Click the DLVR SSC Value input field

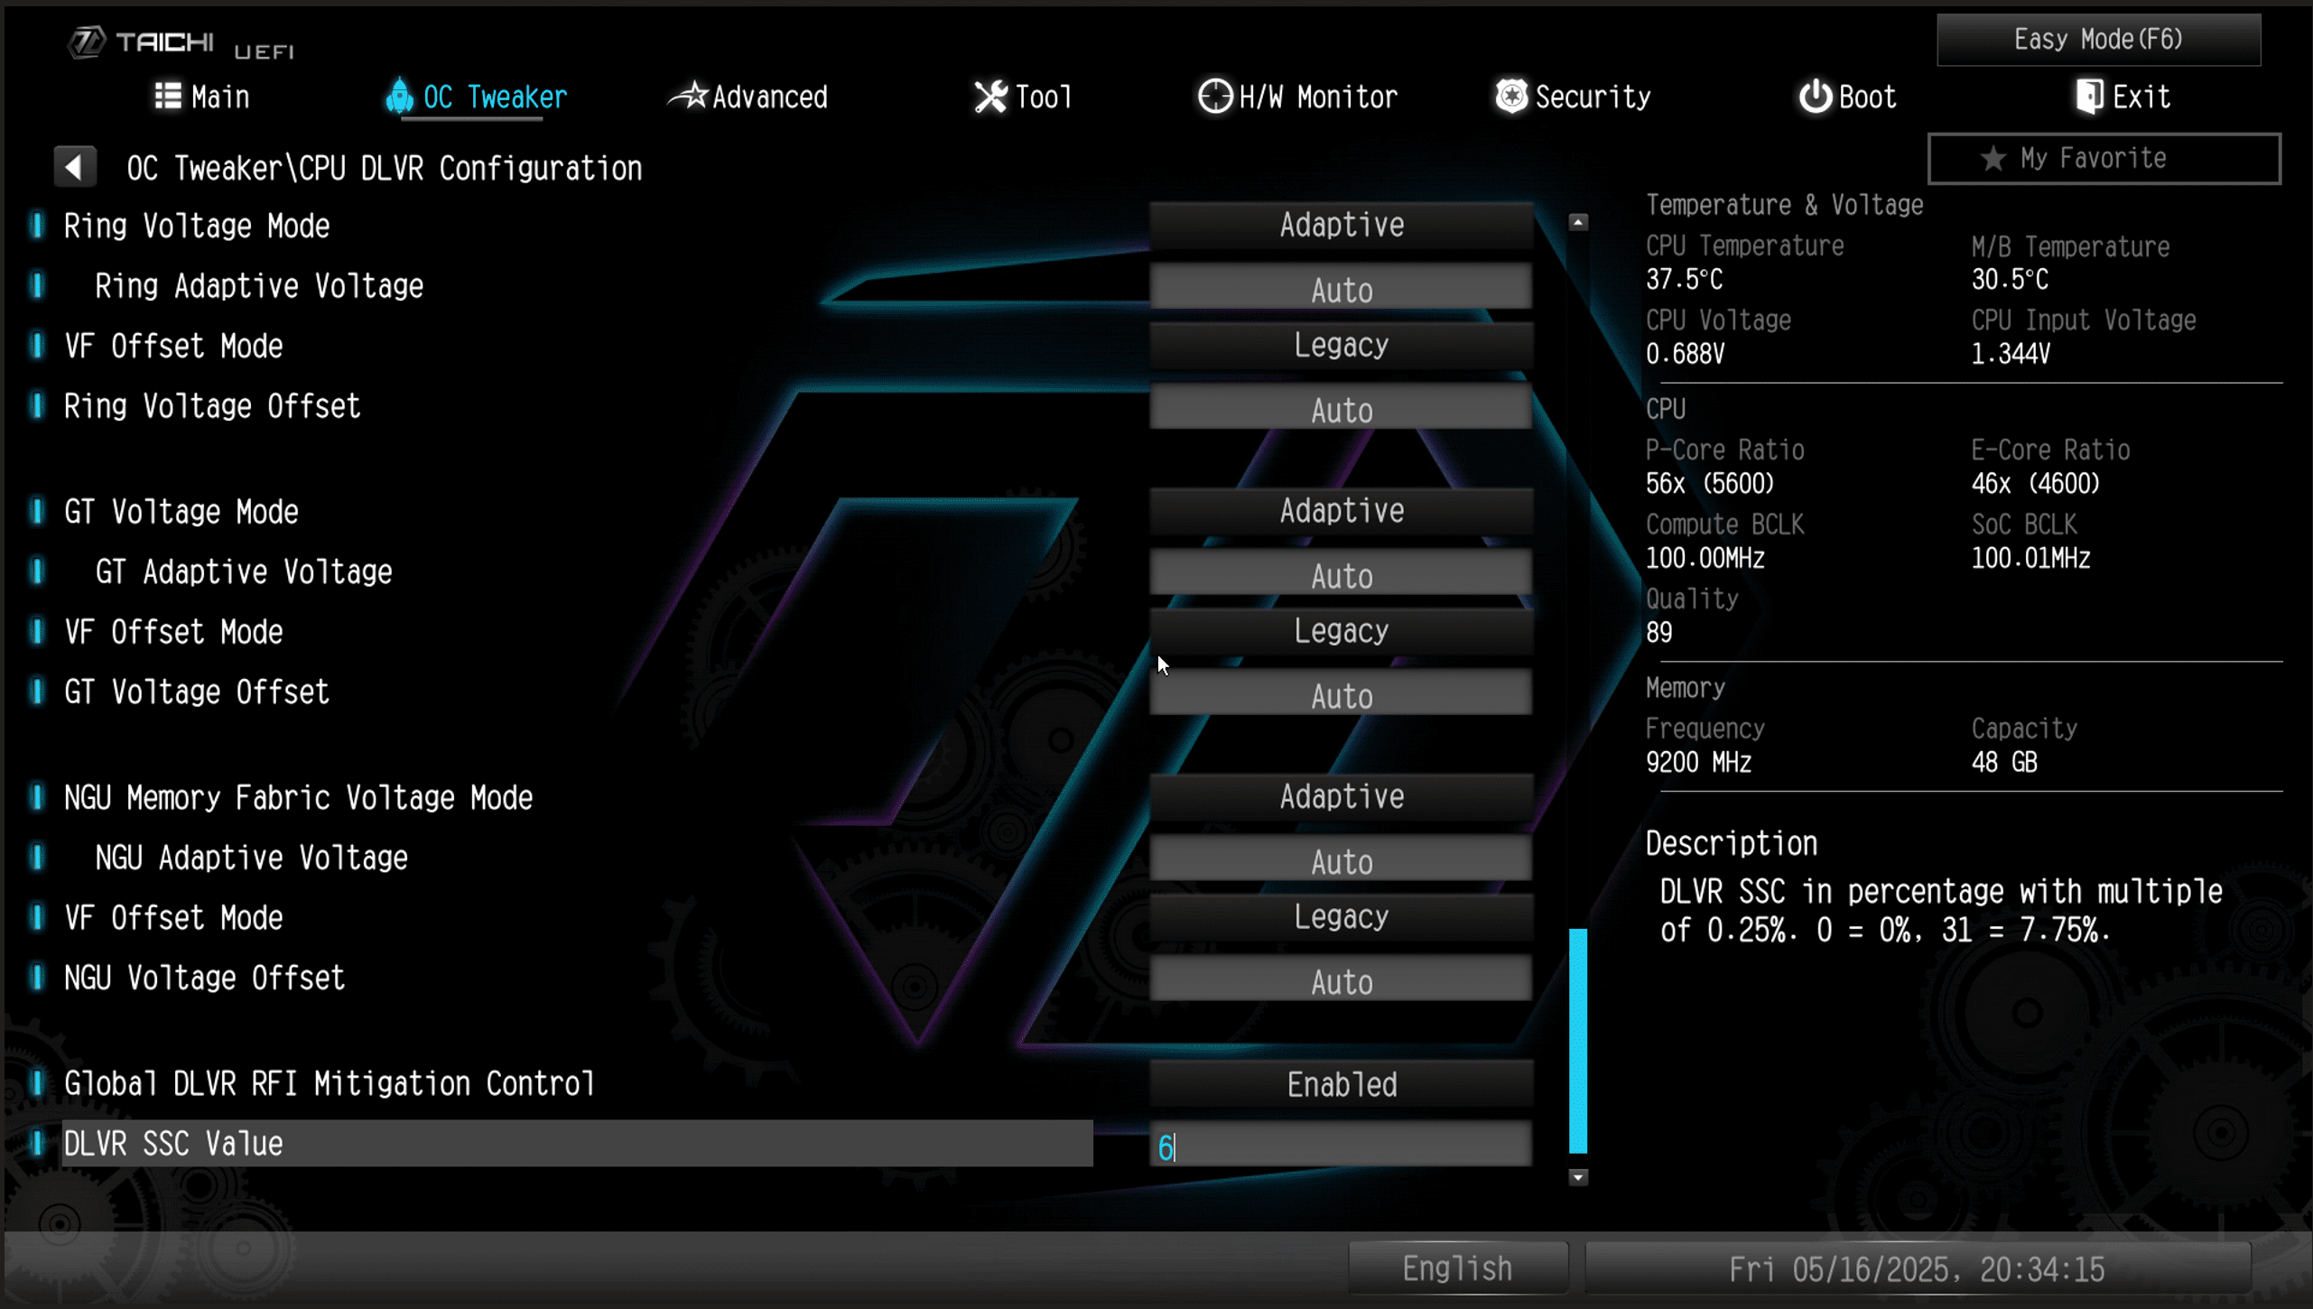coord(1341,1145)
